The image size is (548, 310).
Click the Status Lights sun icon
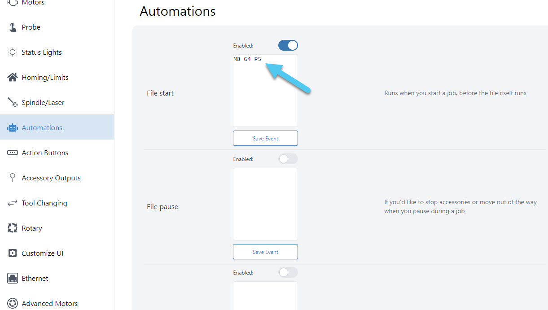point(13,52)
